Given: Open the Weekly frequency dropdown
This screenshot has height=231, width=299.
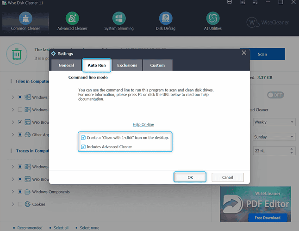Looking at the screenshot, I should coord(274,122).
